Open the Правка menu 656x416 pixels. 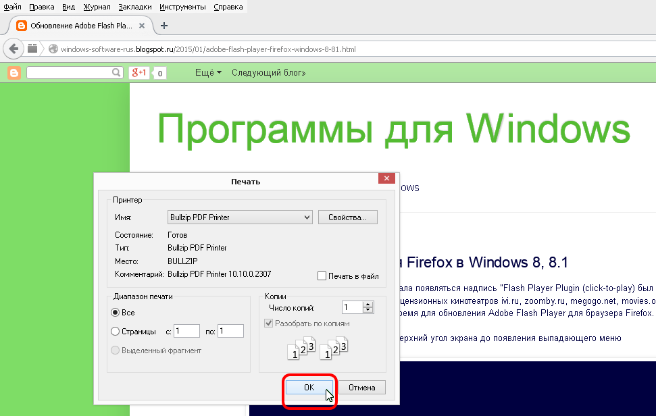coord(41,7)
